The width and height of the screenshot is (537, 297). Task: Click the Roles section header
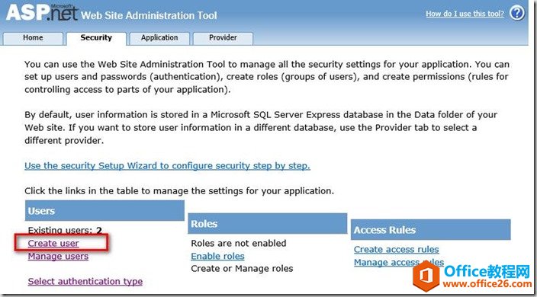click(x=268, y=224)
